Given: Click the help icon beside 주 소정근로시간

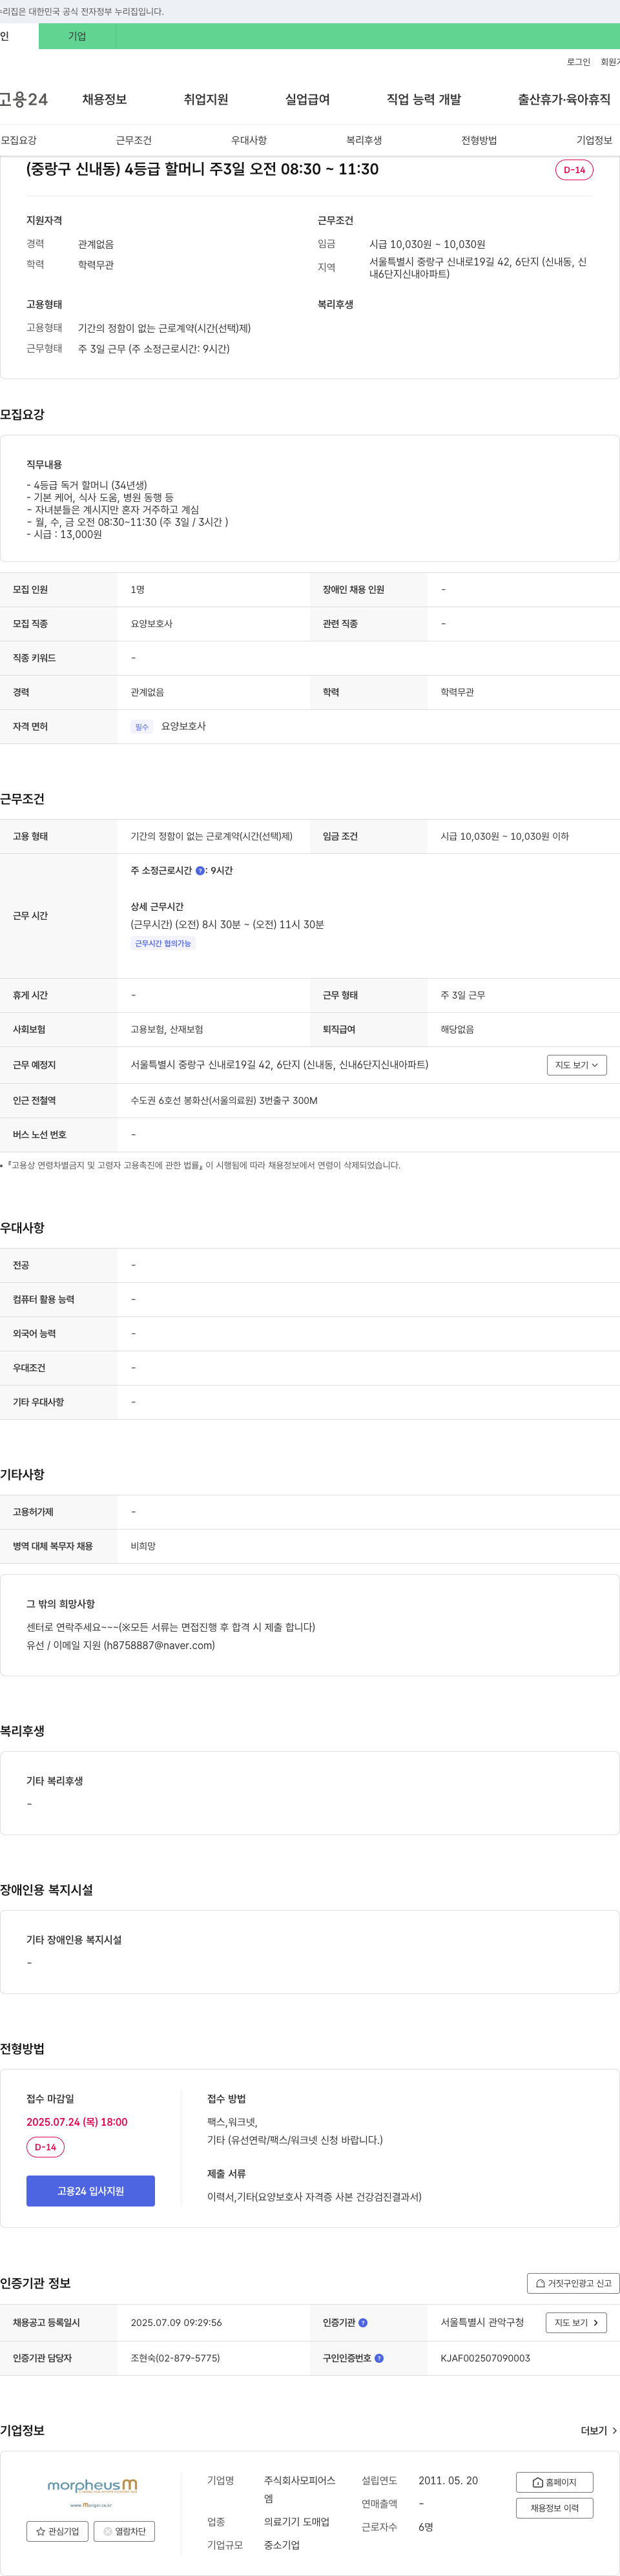Looking at the screenshot, I should point(200,871).
